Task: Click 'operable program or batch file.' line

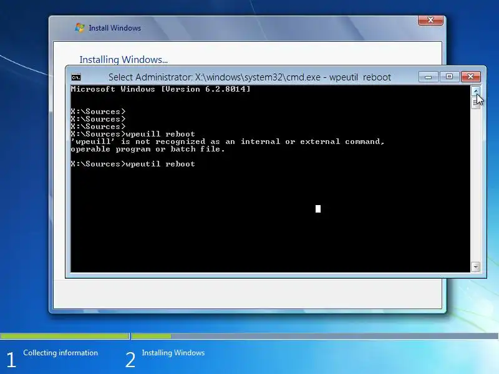Action: pos(148,149)
